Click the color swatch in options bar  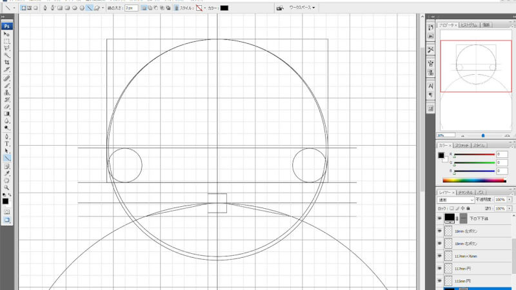click(224, 8)
